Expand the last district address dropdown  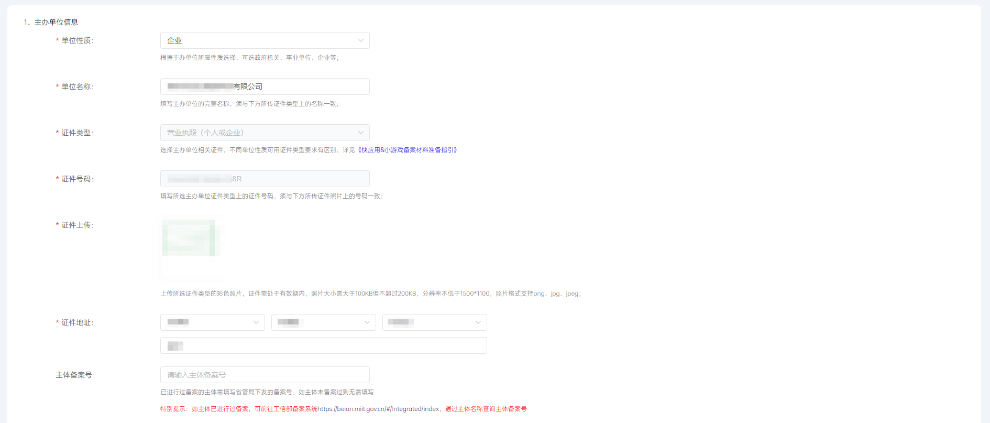[434, 322]
